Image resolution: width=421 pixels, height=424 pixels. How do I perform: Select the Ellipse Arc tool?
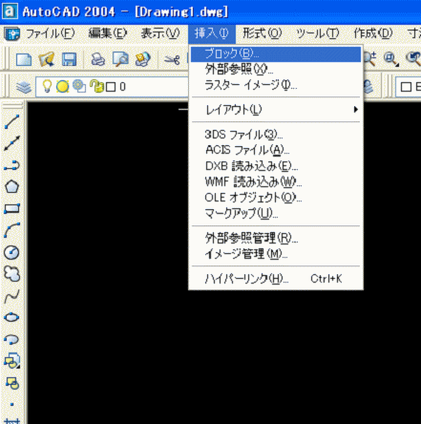[12, 340]
